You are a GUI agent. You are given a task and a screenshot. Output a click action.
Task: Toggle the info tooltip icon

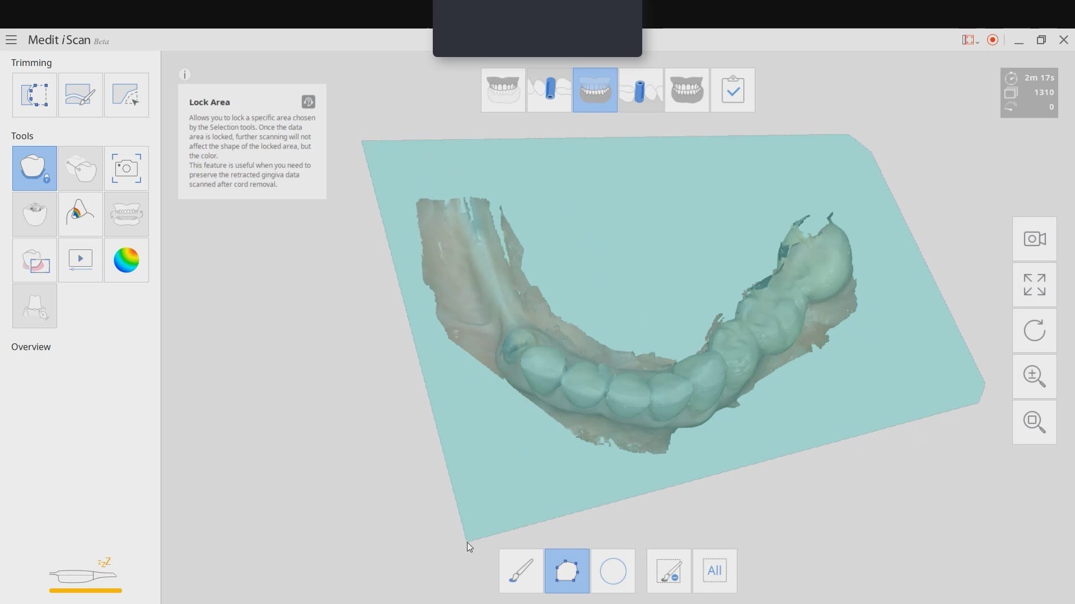tap(185, 74)
